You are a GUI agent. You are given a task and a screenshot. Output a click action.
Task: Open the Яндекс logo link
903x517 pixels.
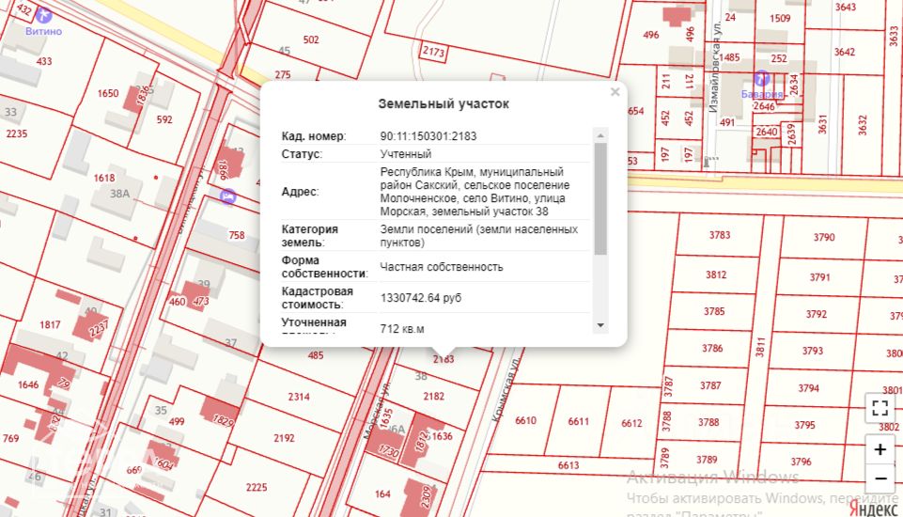pos(874,509)
